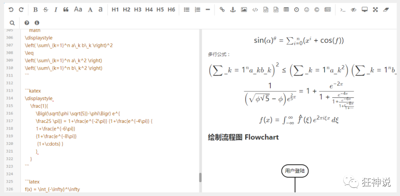Open the emoji picker

point(307,10)
